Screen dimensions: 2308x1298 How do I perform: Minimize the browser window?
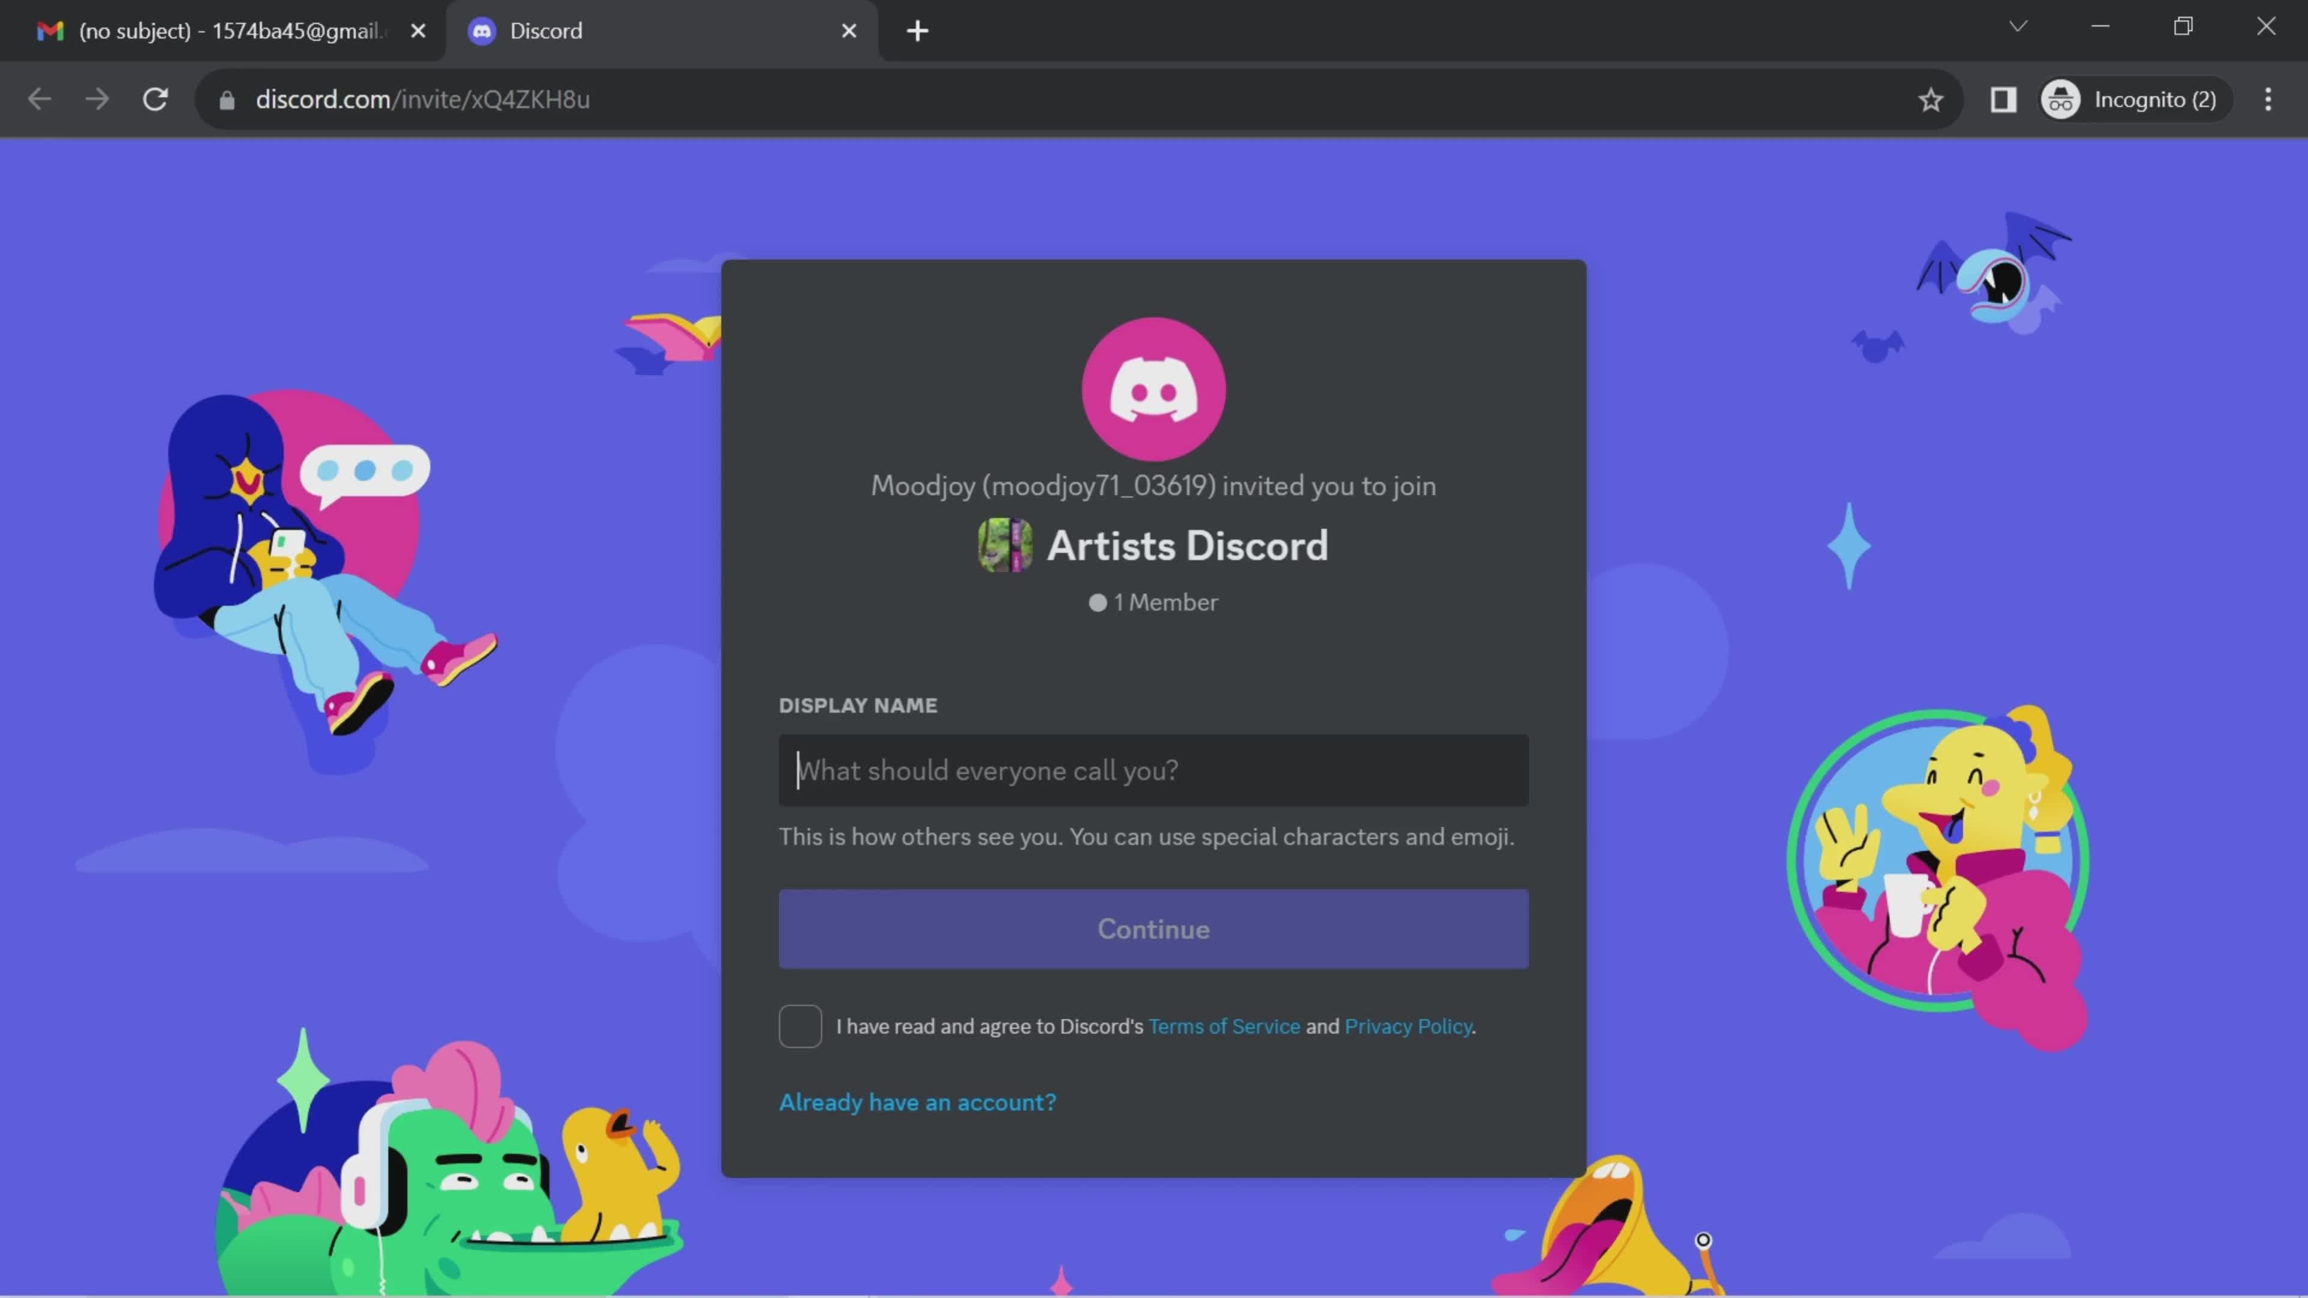click(2100, 26)
